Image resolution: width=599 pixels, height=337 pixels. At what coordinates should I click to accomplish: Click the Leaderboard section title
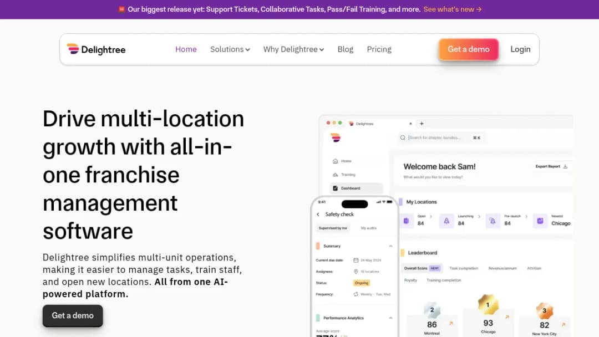coord(423,253)
